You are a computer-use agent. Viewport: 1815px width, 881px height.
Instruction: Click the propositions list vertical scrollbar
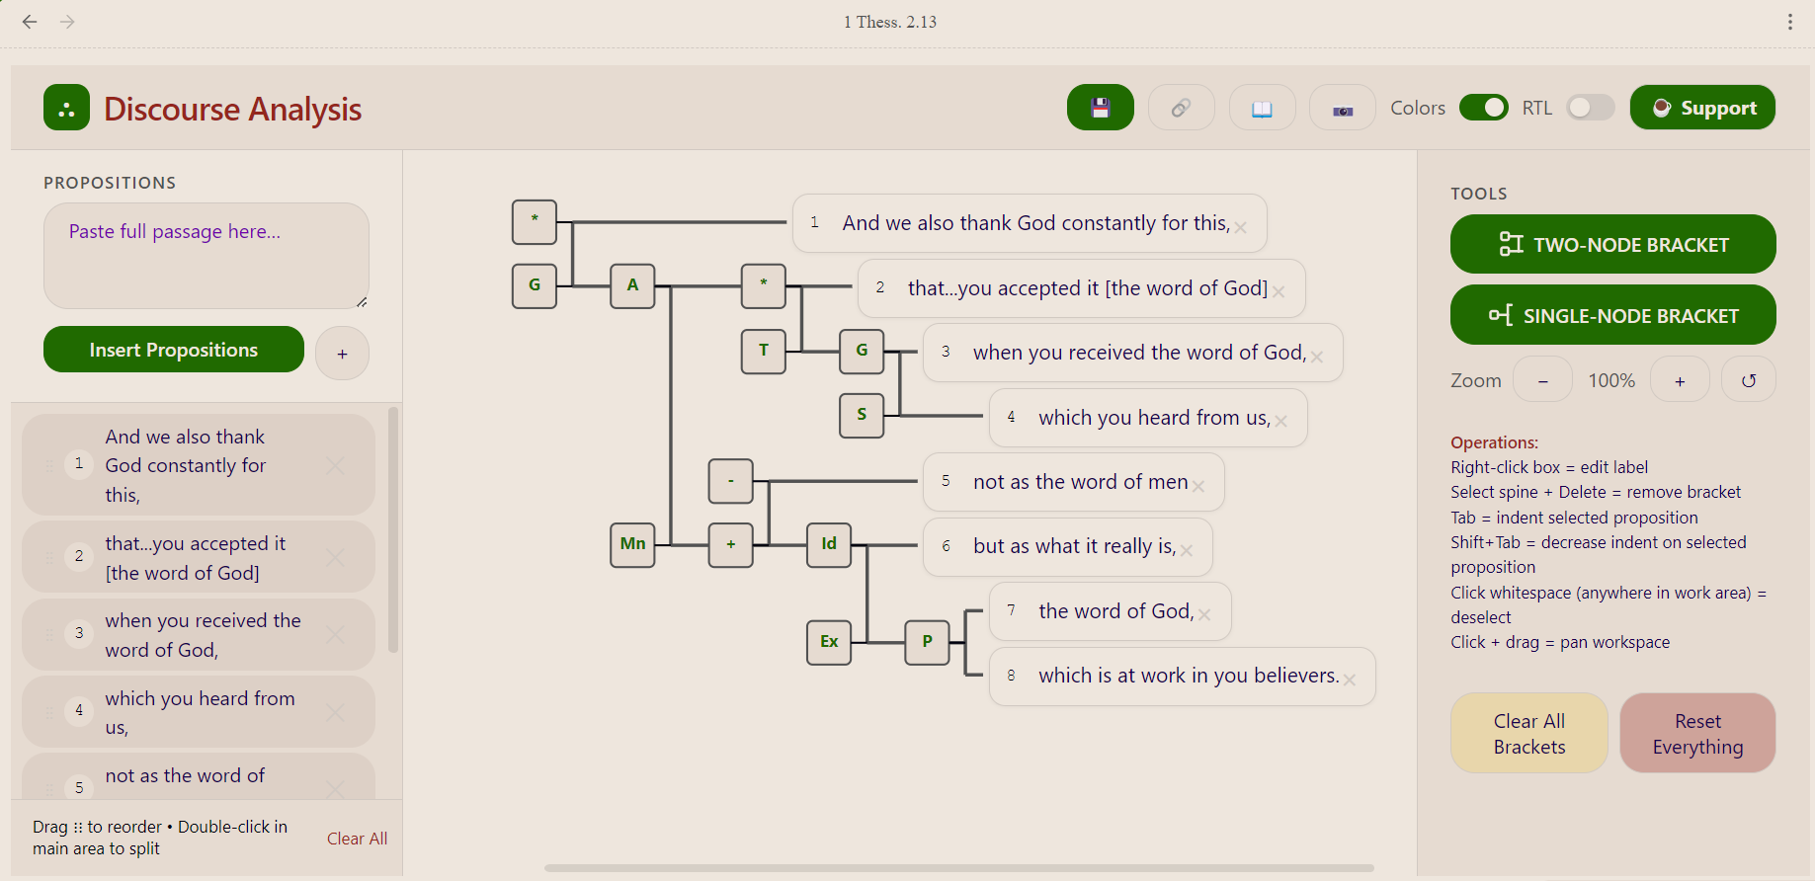pyautogui.click(x=393, y=529)
